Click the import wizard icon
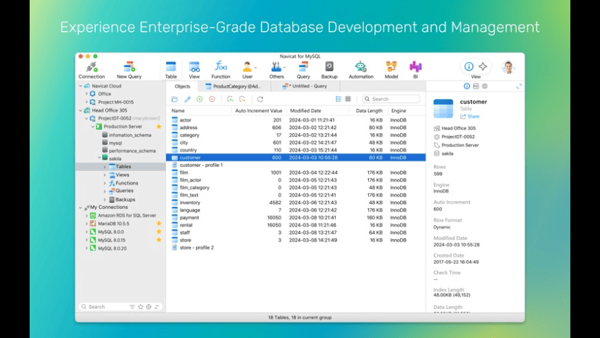 (x=230, y=99)
